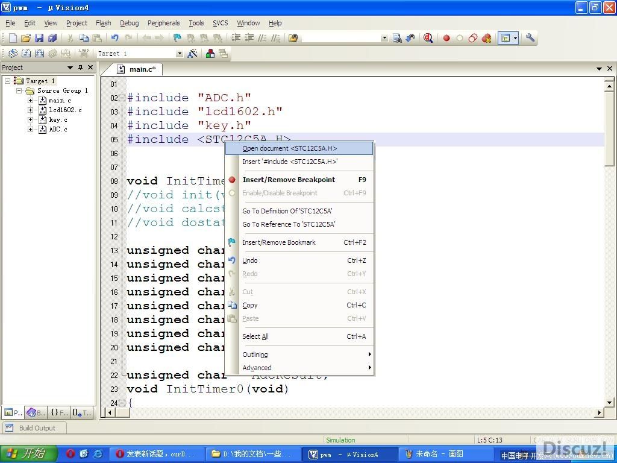Kill all breakpoints toolbar icon
Image resolution: width=617 pixels, height=463 pixels.
click(486, 38)
